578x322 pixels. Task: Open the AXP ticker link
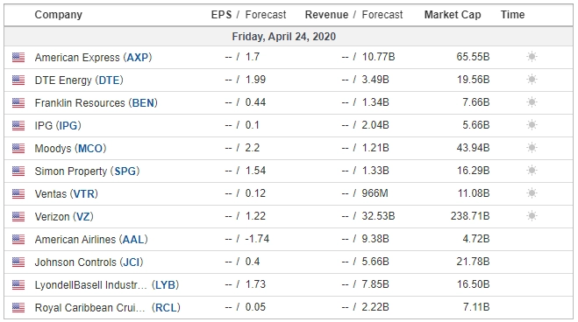point(137,58)
